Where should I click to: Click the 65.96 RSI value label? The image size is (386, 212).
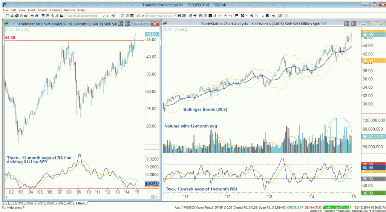373,167
